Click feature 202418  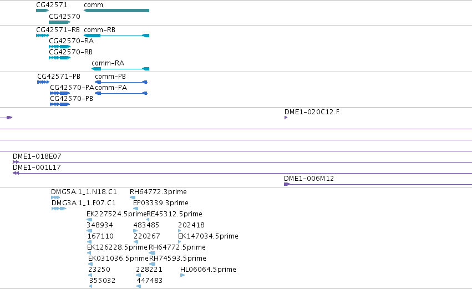[179, 231]
